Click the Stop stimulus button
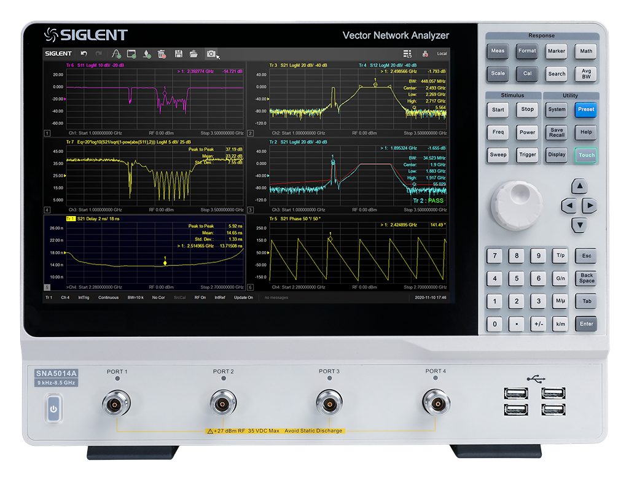629x490 pixels. [527, 109]
